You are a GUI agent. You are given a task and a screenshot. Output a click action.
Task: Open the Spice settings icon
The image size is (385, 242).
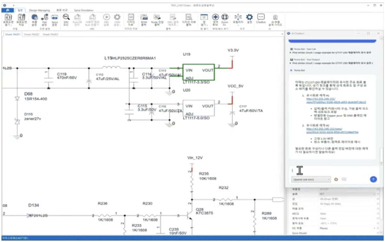(55, 19)
